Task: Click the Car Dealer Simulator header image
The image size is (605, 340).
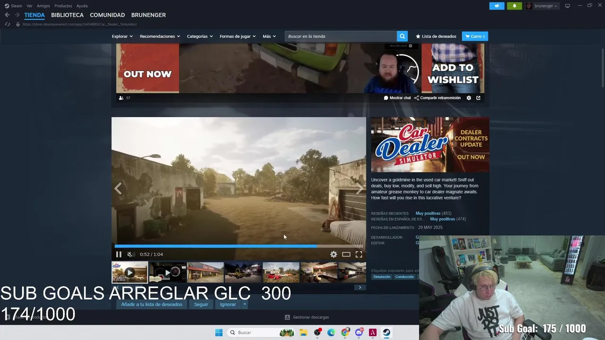Action: pyautogui.click(x=430, y=144)
